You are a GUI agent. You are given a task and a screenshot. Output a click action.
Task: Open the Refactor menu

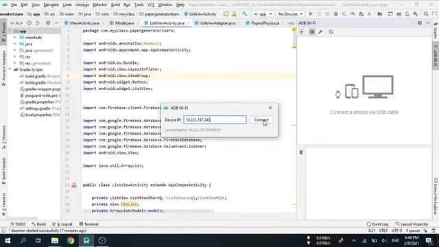click(99, 5)
